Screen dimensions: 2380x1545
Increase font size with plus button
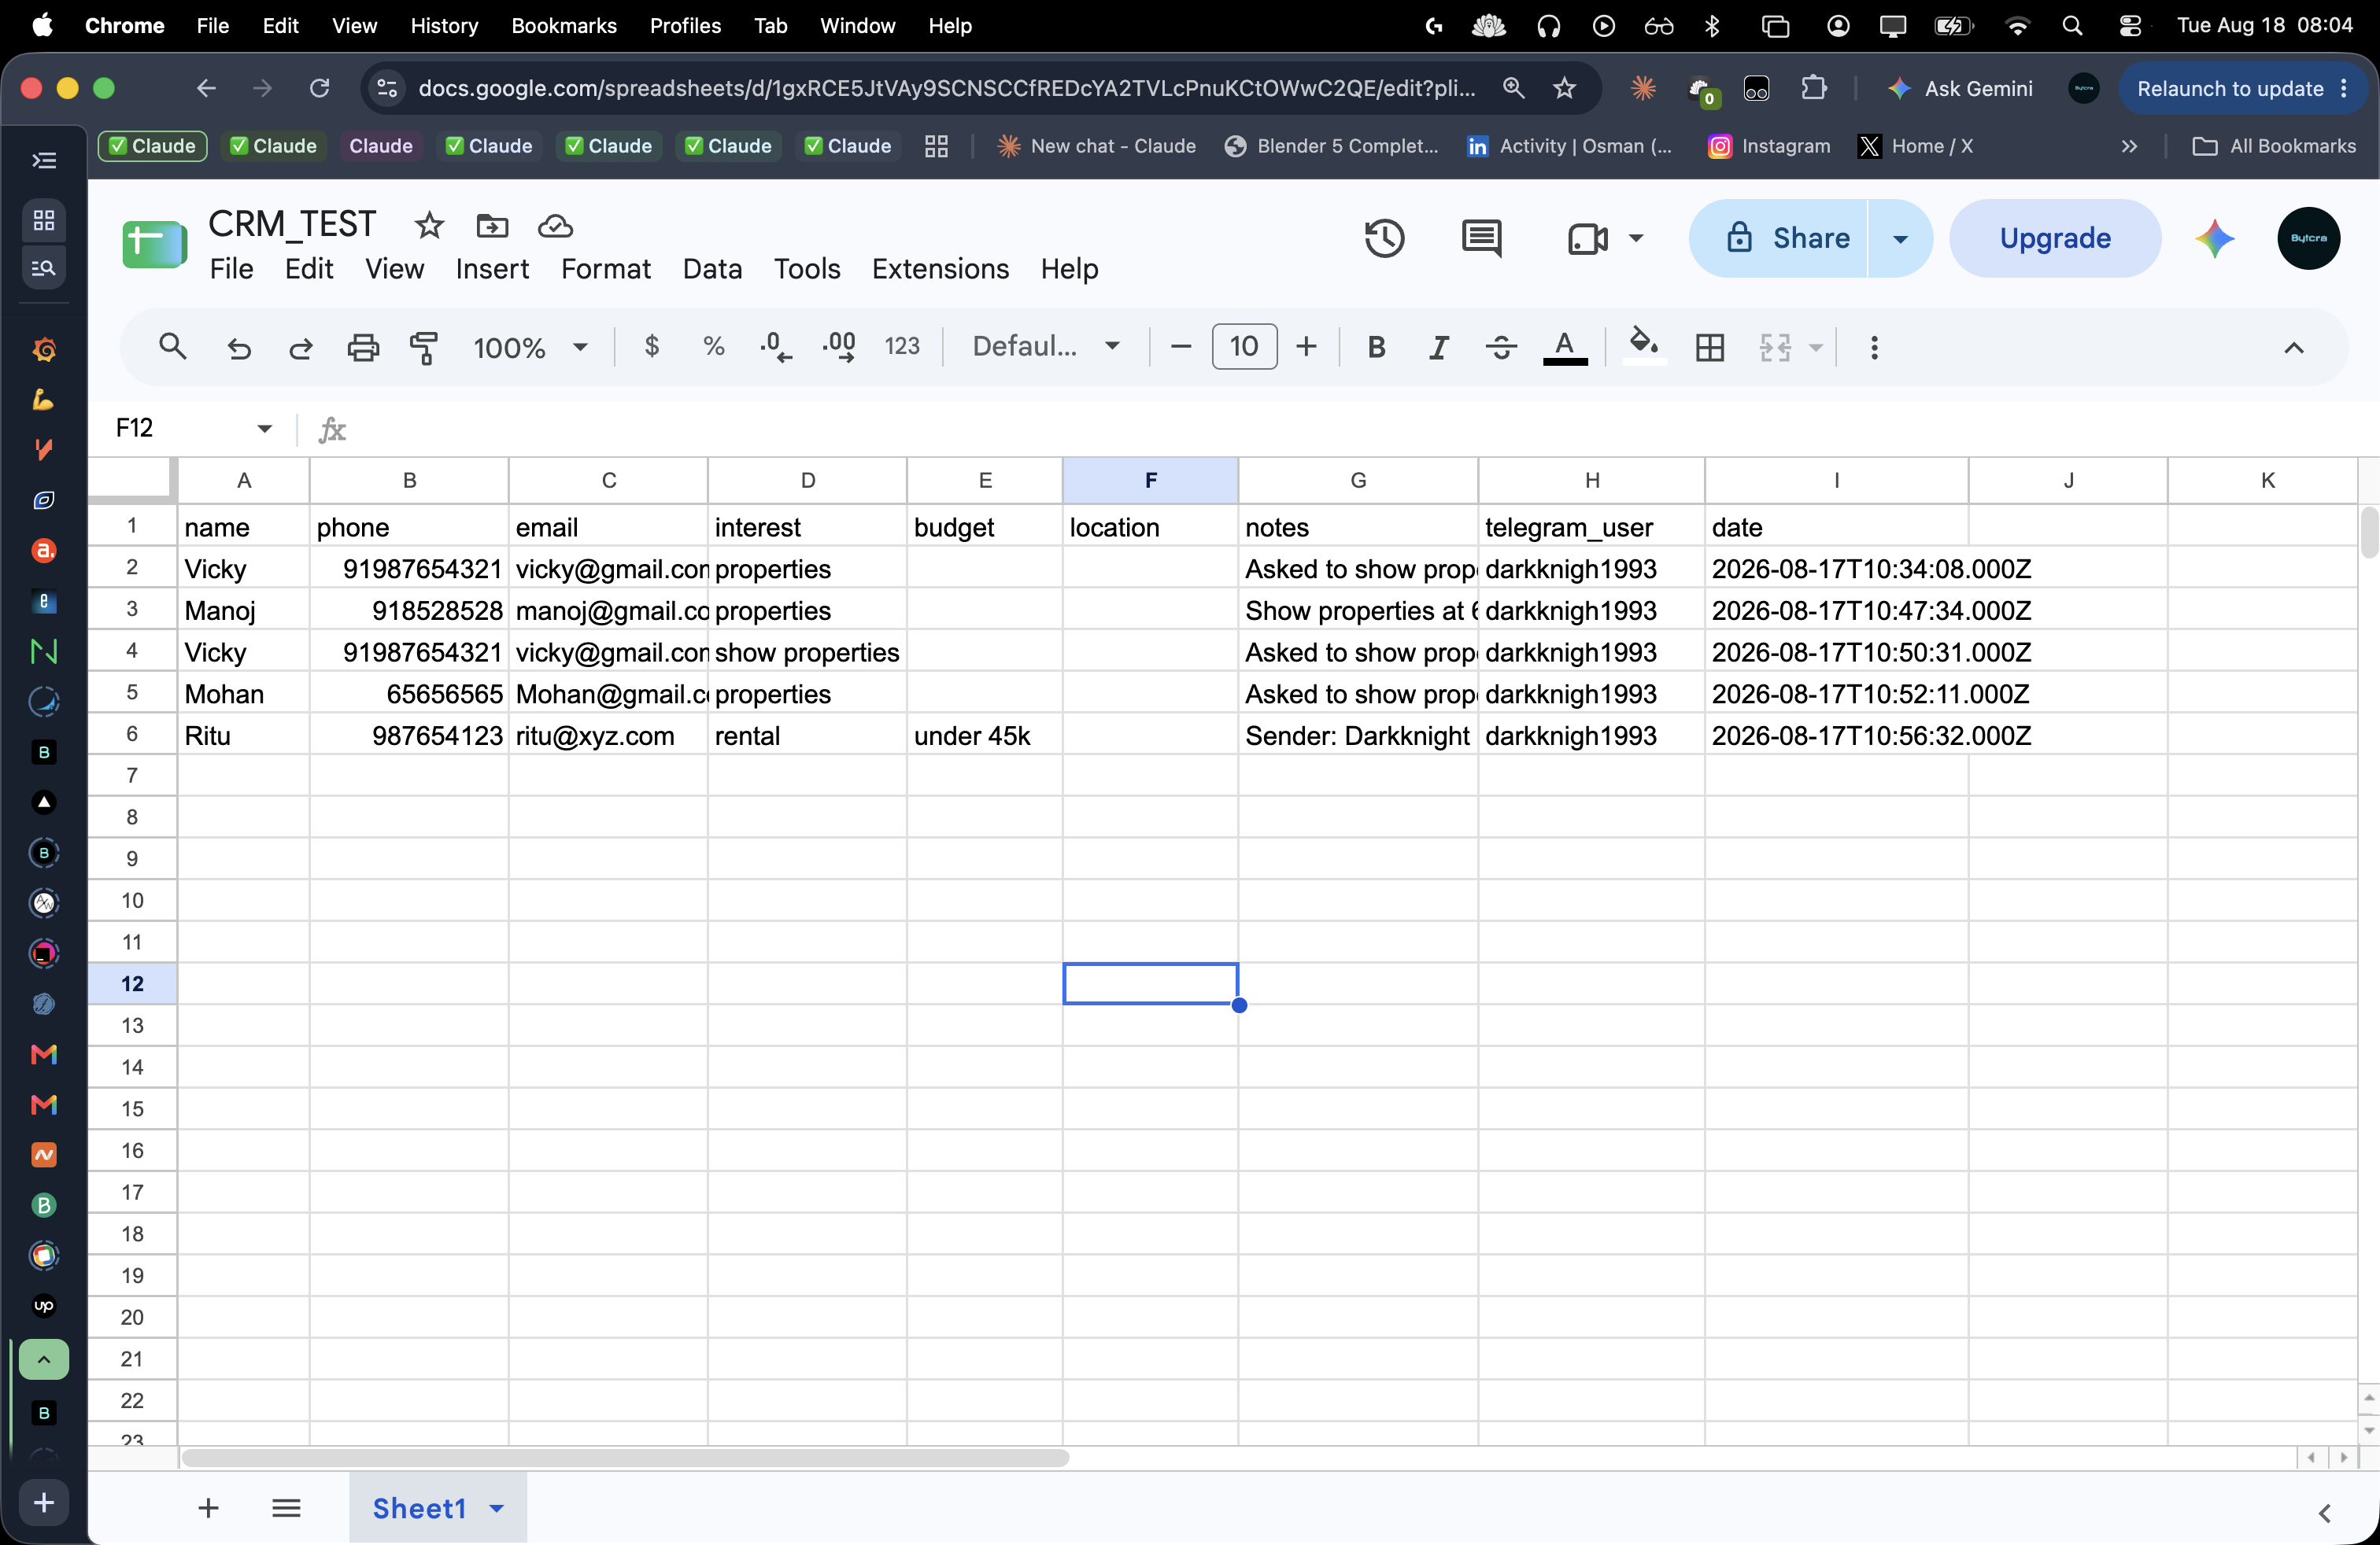1306,347
